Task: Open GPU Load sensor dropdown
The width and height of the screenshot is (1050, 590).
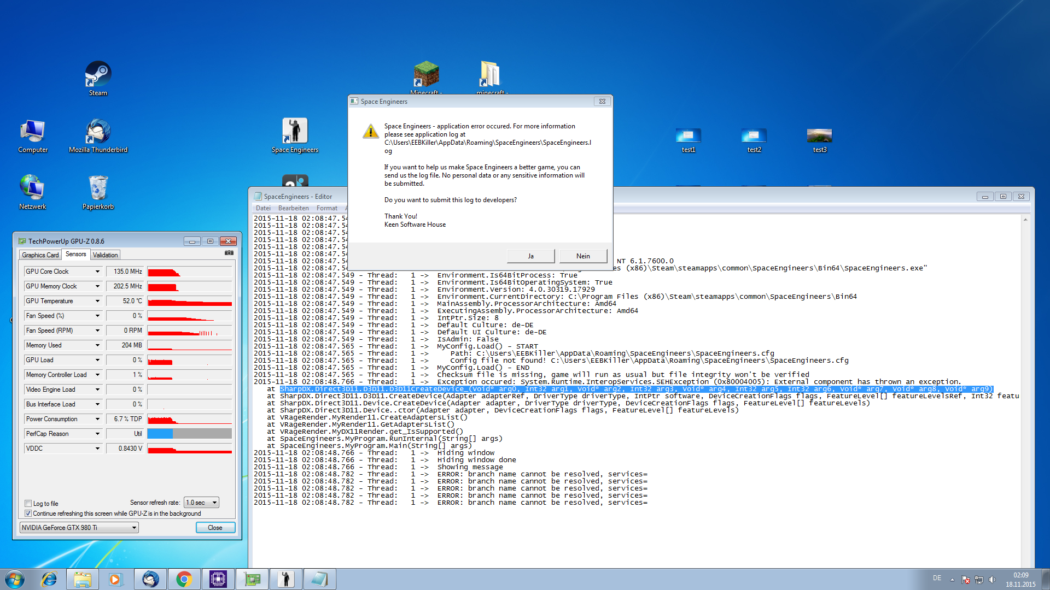Action: coord(98,360)
